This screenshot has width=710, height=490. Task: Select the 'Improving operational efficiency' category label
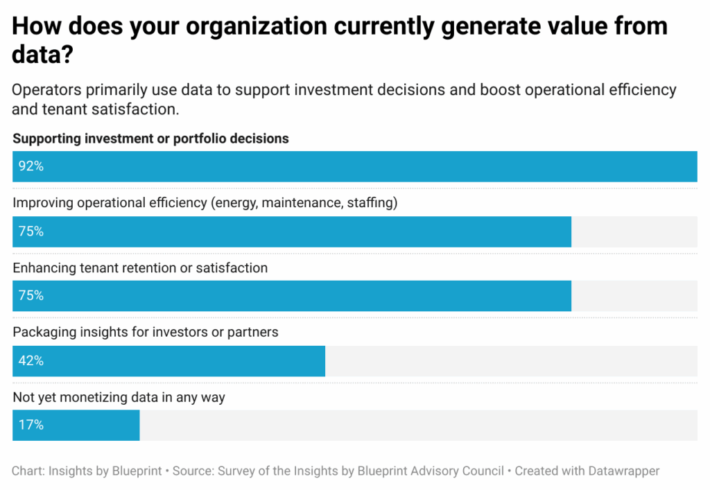pos(205,203)
